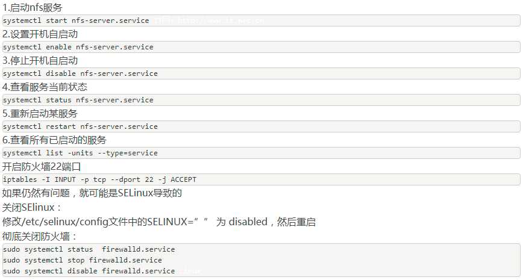Click the iptables ACCEPT rule code line
Screen dimensions: 523x280
pyautogui.click(x=99, y=179)
